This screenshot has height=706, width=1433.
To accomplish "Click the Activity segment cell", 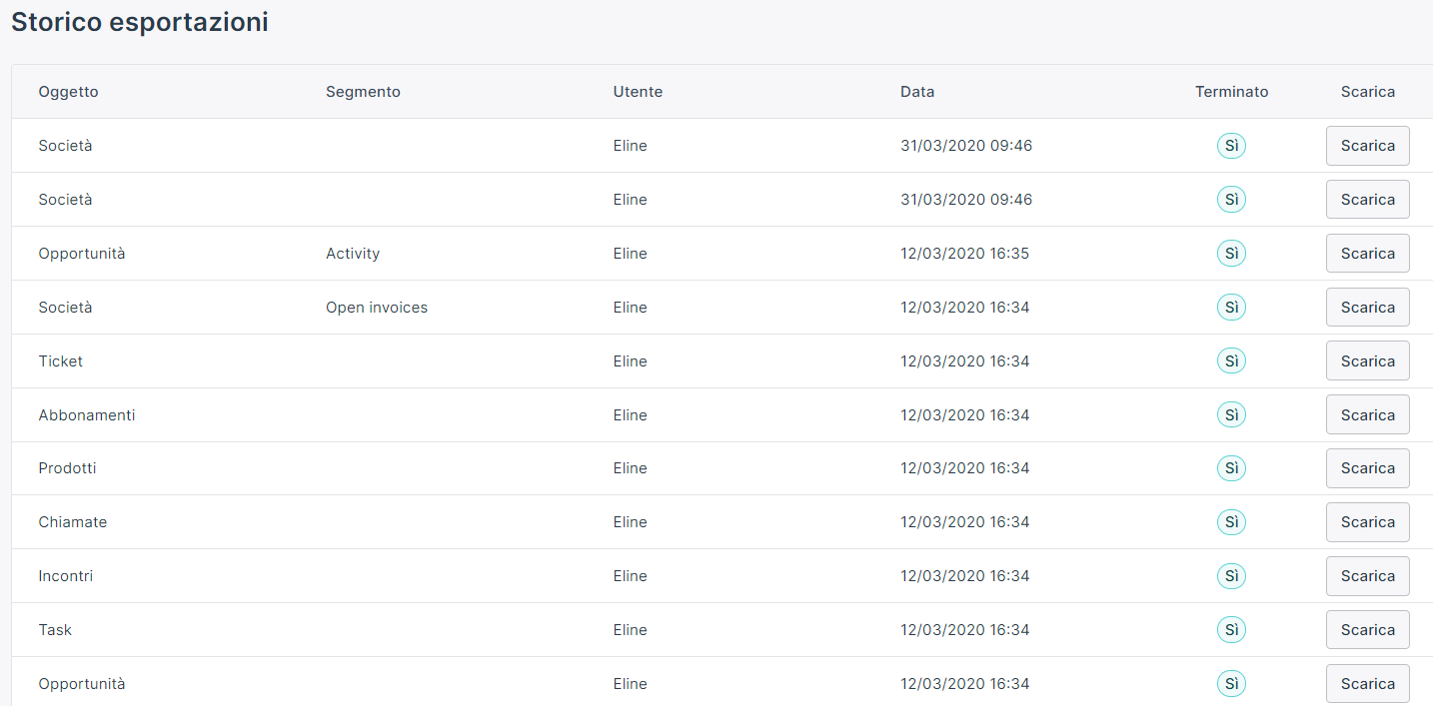I will click(x=353, y=253).
